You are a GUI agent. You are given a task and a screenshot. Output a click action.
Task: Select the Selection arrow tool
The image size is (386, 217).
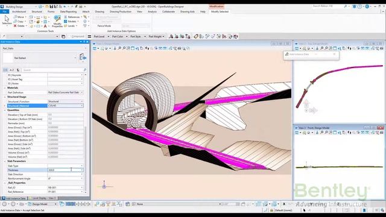tap(7, 20)
